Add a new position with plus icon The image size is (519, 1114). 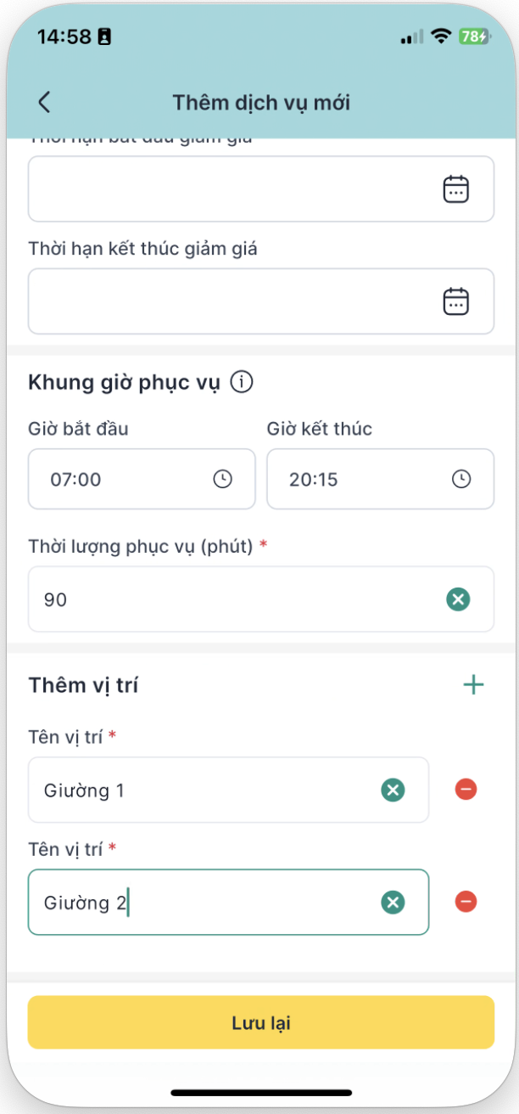(473, 685)
